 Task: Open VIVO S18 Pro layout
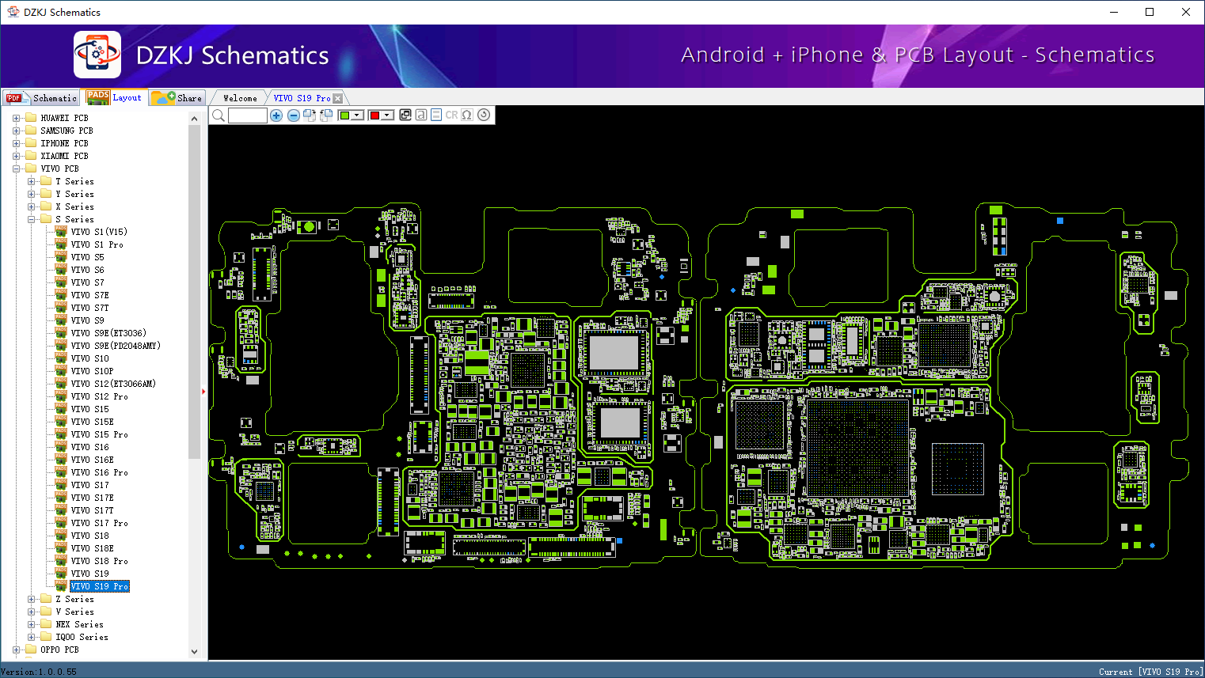(x=99, y=561)
